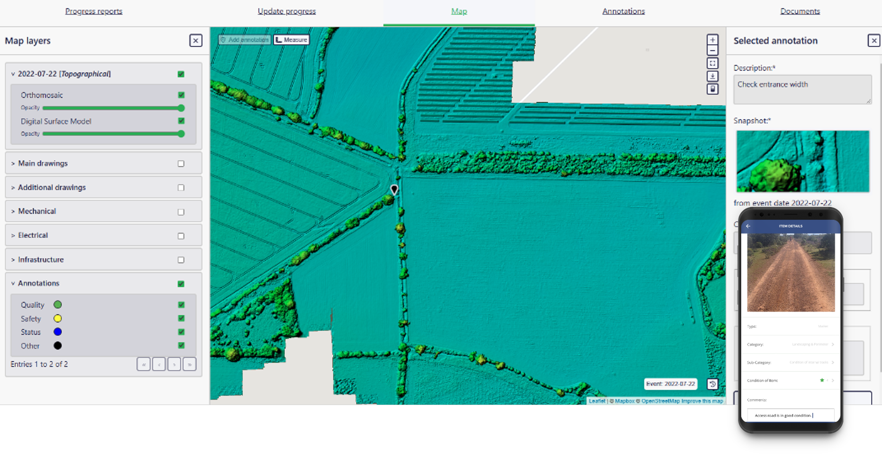Uncheck the Digital Surface Model layer
The image size is (882, 456).
[181, 121]
